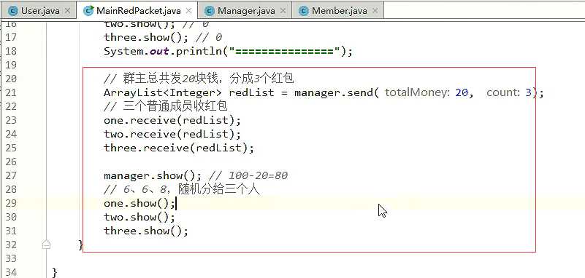585x278 pixels.
Task: Click the 'totalMoney:' parameter hint
Action: point(418,92)
